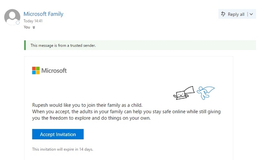The width and height of the screenshot is (258, 160).
Task: Click the four-color Microsoft logo squares
Action: [36, 70]
